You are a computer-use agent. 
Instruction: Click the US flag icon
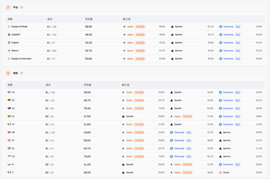(9, 92)
